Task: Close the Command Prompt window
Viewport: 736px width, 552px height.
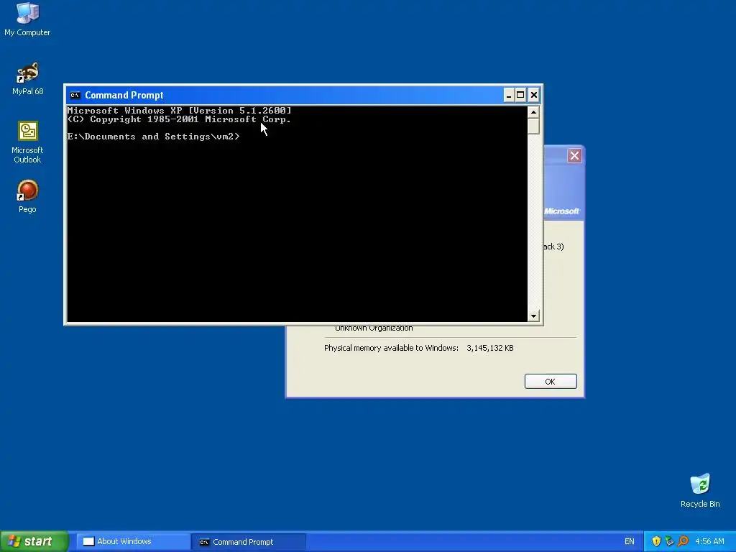Action: (x=534, y=96)
